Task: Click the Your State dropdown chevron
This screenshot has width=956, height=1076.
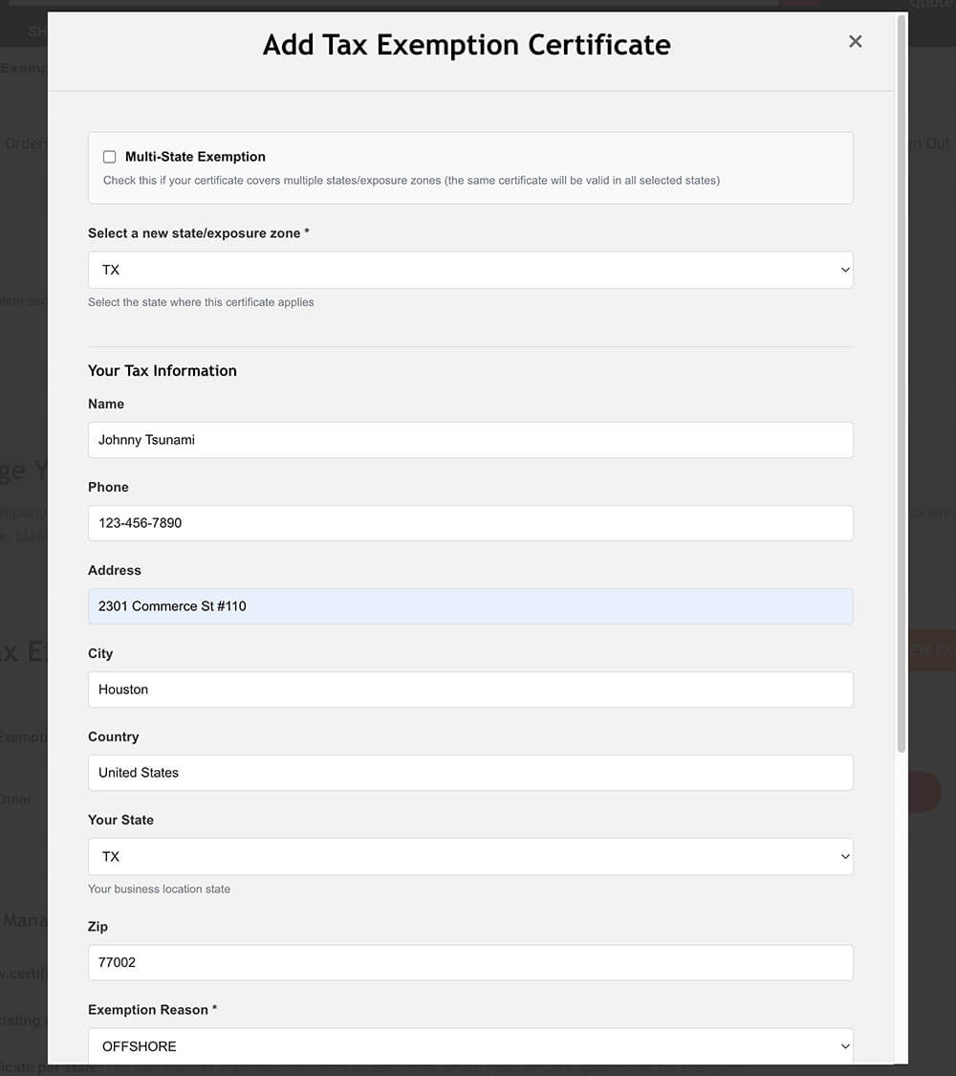Action: click(x=844, y=856)
